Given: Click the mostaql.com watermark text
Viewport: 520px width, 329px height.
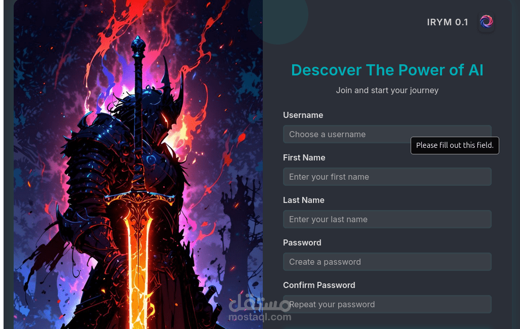Looking at the screenshot, I should 260,317.
